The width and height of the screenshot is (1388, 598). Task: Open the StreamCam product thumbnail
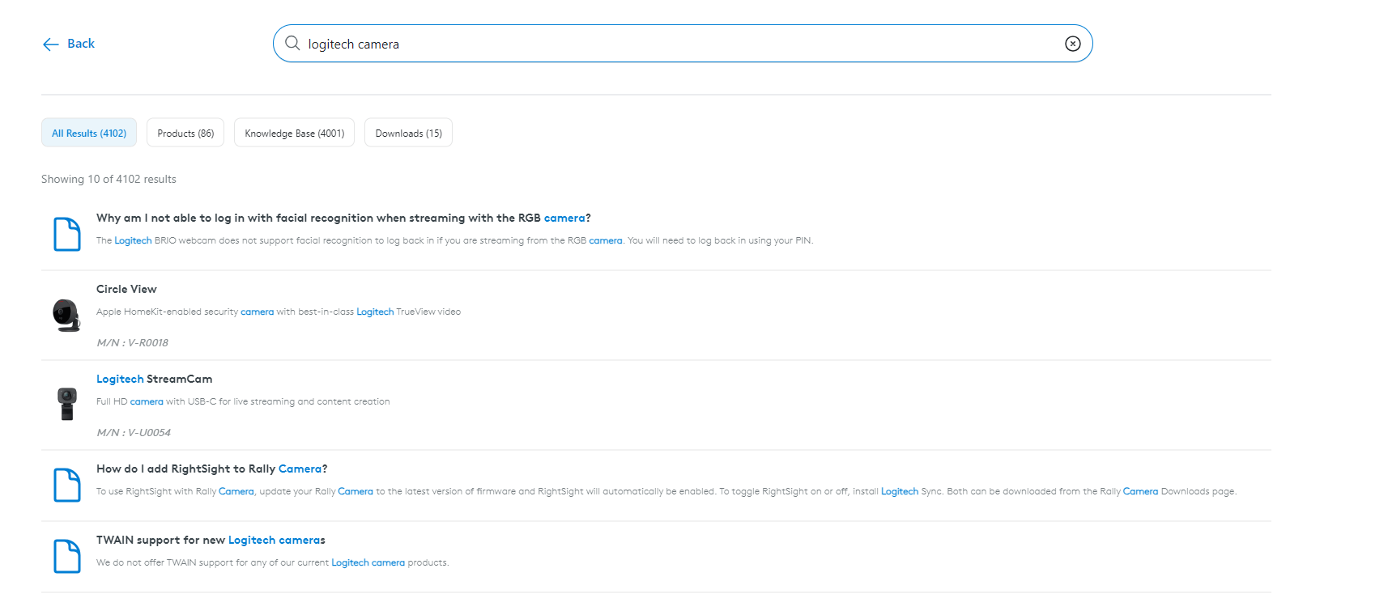tap(66, 404)
